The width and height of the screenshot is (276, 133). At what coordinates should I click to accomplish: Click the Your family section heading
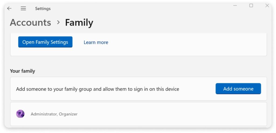click(23, 71)
